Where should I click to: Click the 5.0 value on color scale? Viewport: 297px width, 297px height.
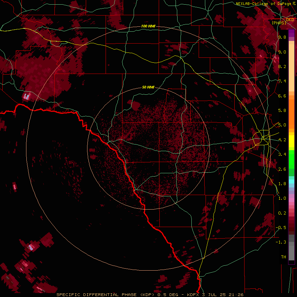[x=282, y=125]
